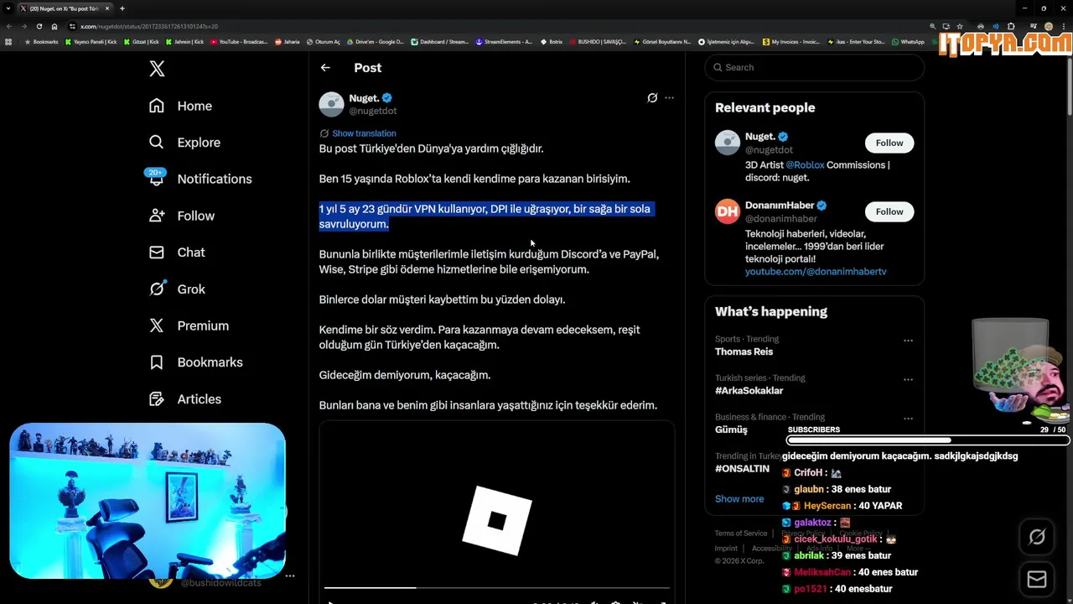
Task: Open the Gözat | Kick bookmark
Action: tap(142, 41)
